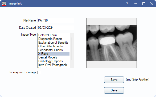The image size is (156, 97).
Task: Enable the Is xray mirror image checkbox
Action: point(39,72)
